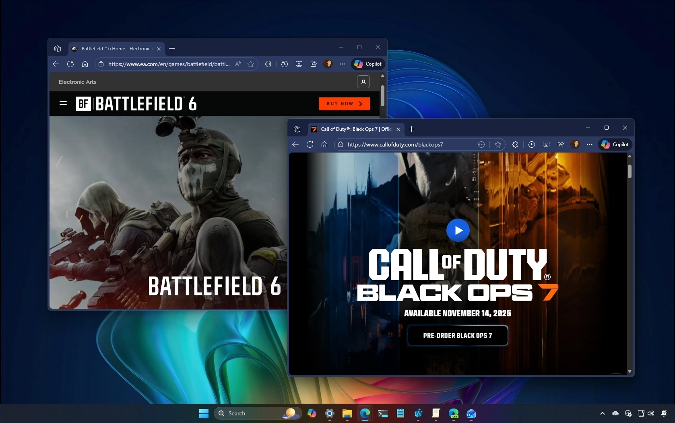
Task: Click the Buy Now button
Action: tap(344, 103)
